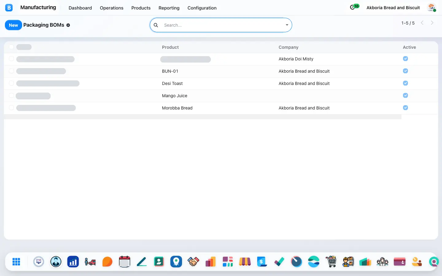Toggle Active for the Mango Juice row
Image resolution: width=442 pixels, height=276 pixels.
click(405, 95)
